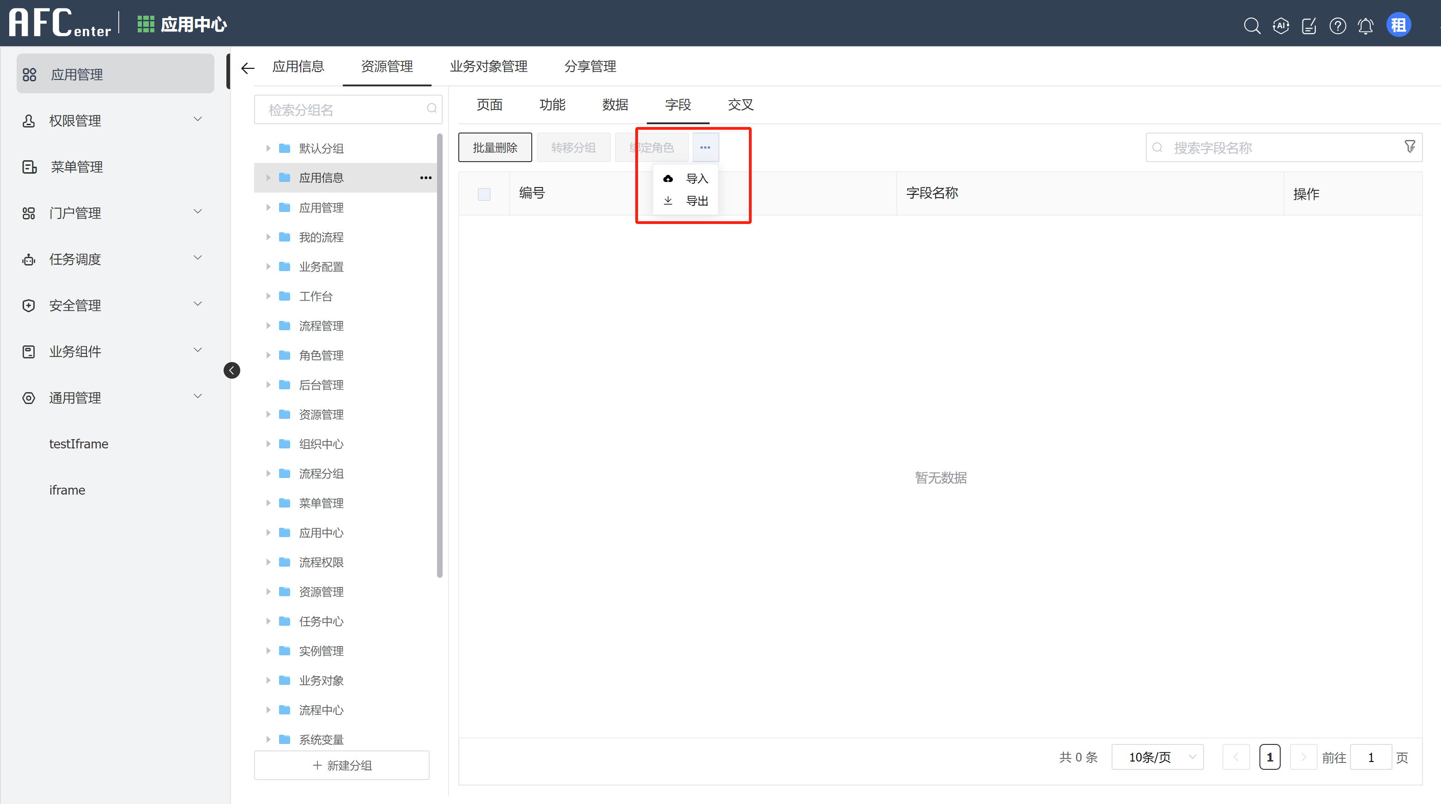
Task: Collapse the 权限管理 sidebar section
Action: pos(197,119)
